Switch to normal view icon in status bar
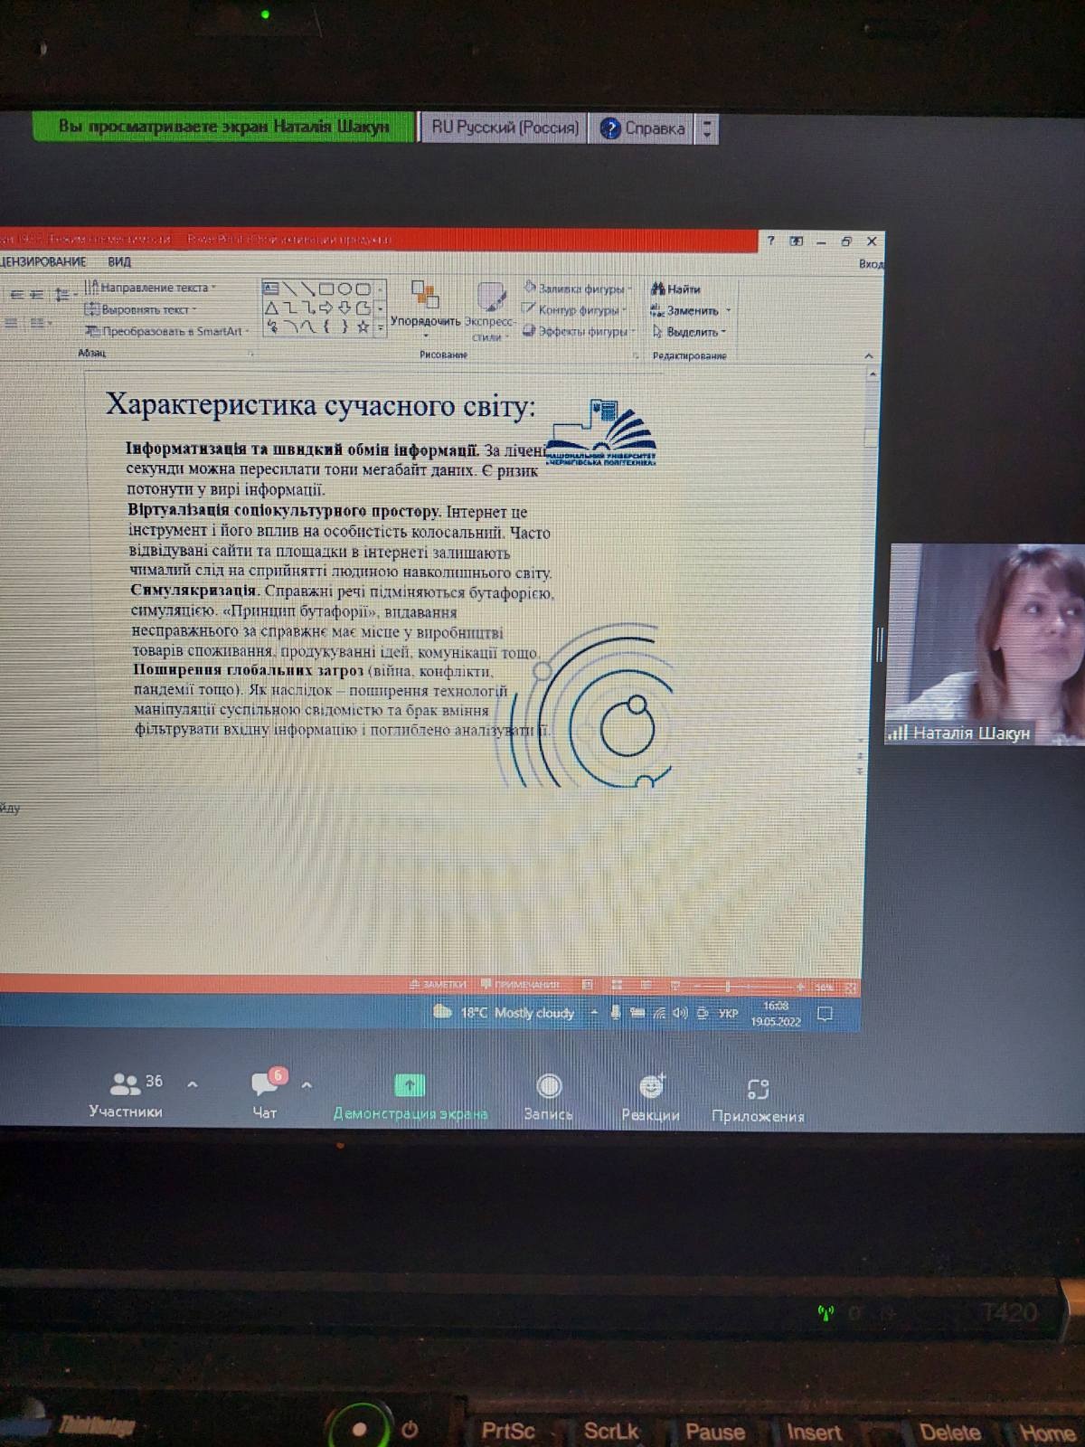 coord(588,985)
